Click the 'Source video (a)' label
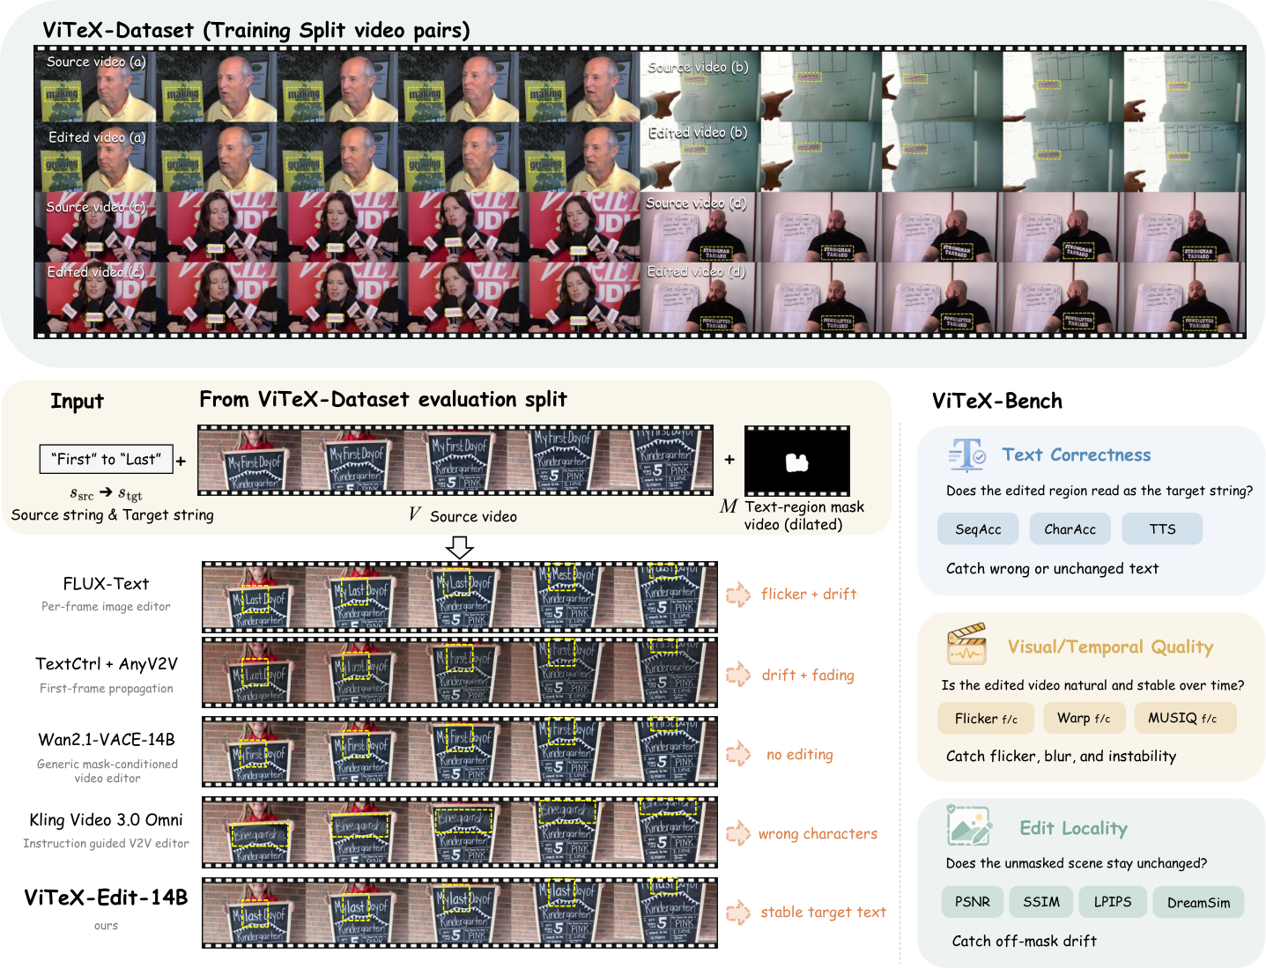The width and height of the screenshot is (1266, 968). [96, 62]
